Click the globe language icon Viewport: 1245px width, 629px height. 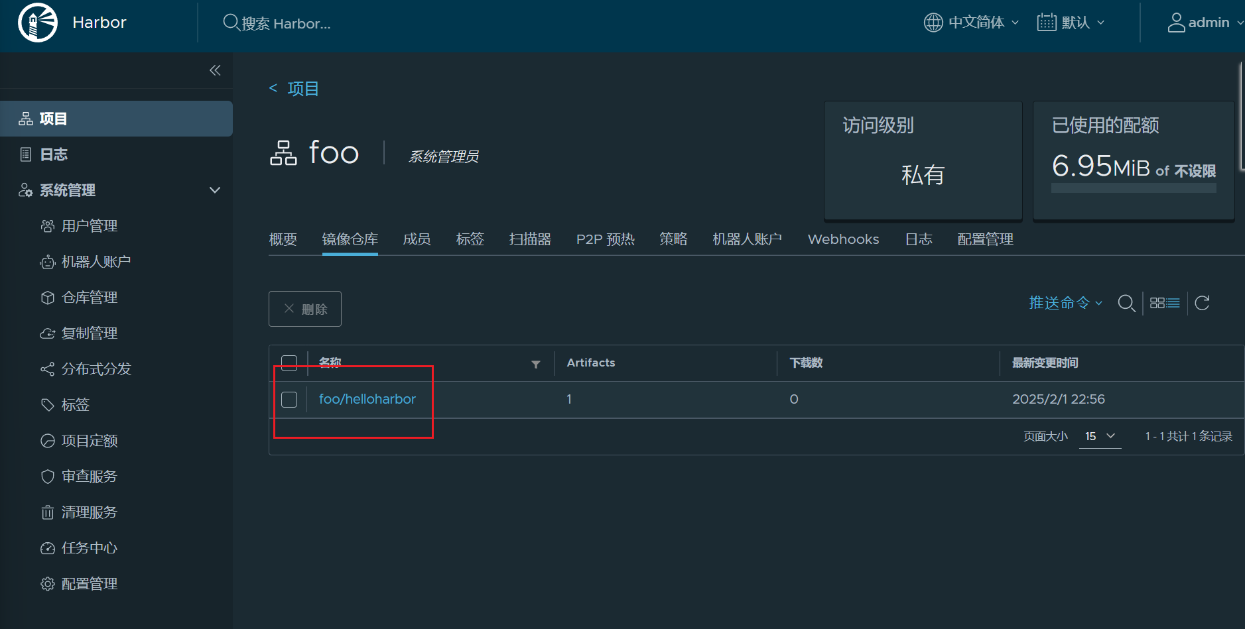click(x=933, y=23)
